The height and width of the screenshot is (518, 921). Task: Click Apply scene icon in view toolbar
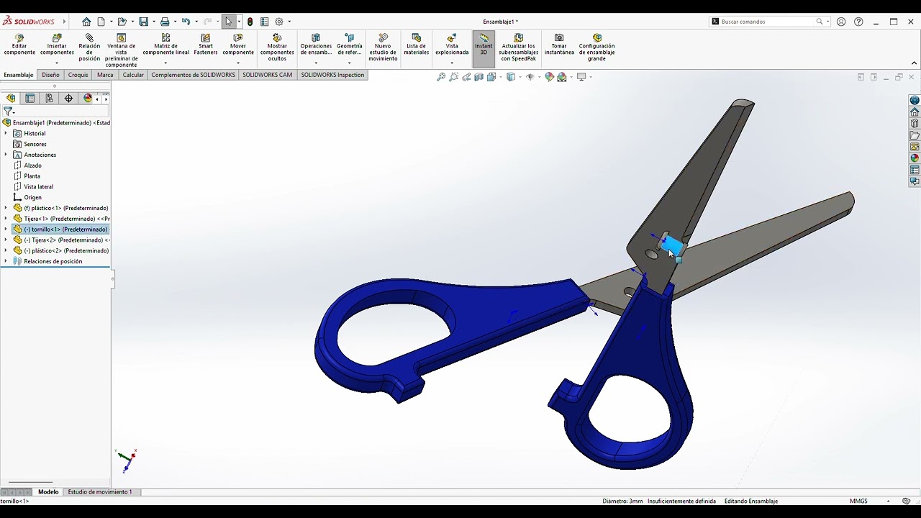(x=562, y=77)
